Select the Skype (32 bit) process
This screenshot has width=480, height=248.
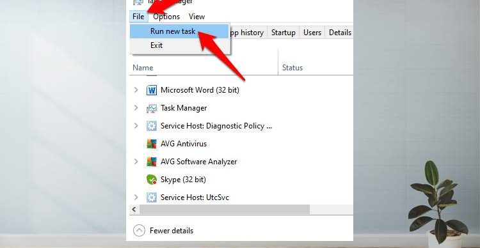click(183, 180)
